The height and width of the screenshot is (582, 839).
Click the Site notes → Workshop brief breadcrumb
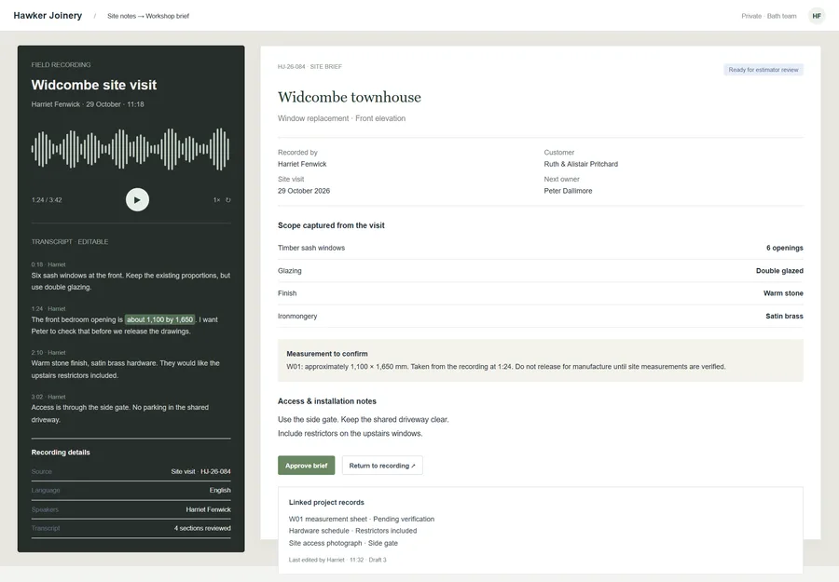(x=148, y=16)
